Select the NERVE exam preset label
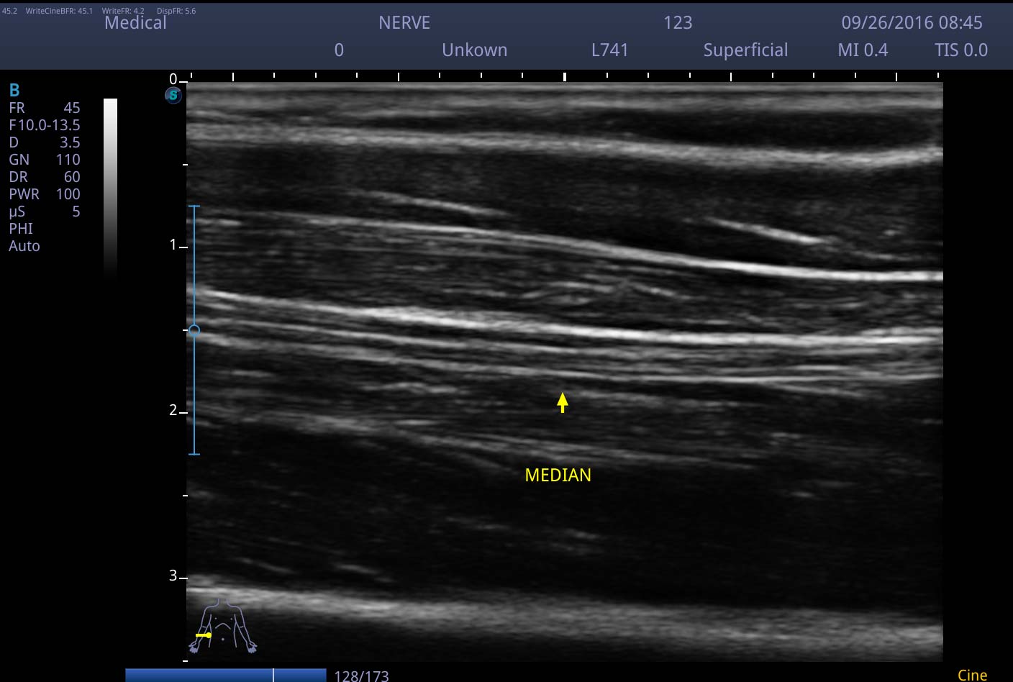Viewport: 1013px width, 682px height. [404, 23]
